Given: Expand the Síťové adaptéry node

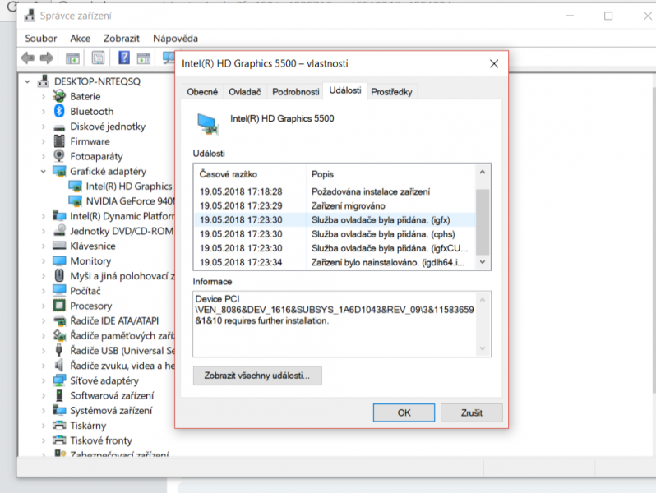Looking at the screenshot, I should click(43, 380).
